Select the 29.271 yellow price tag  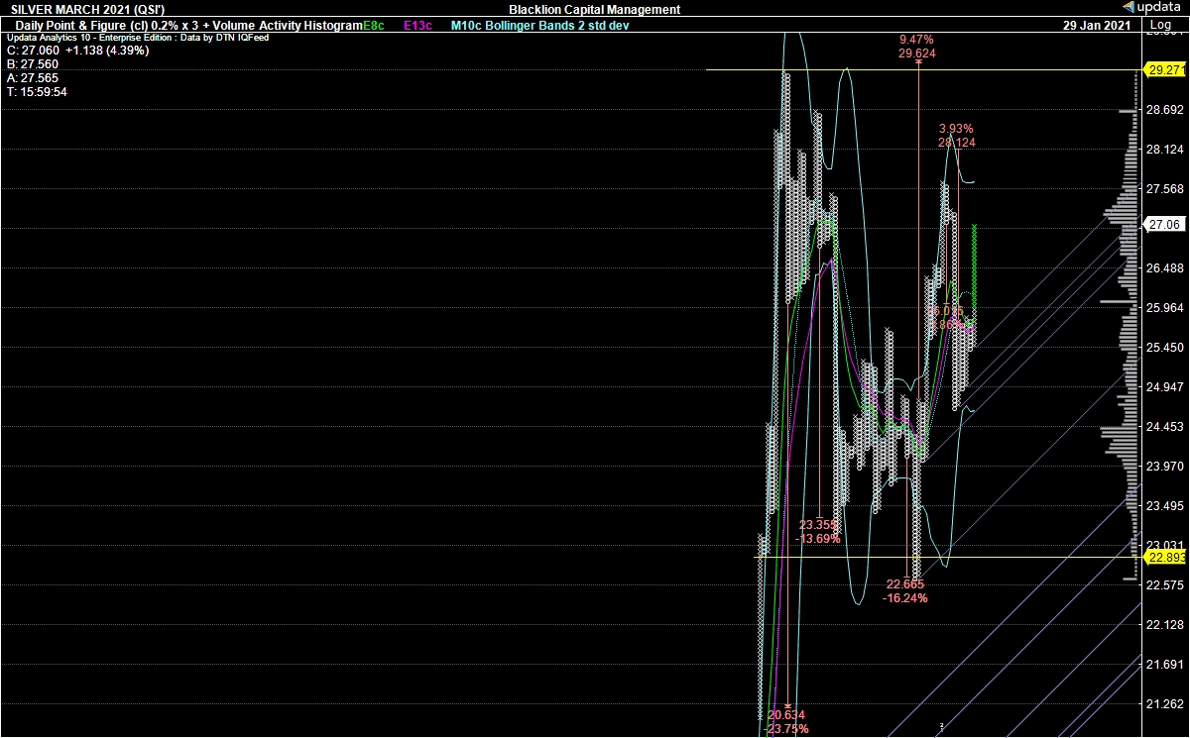pos(1163,69)
